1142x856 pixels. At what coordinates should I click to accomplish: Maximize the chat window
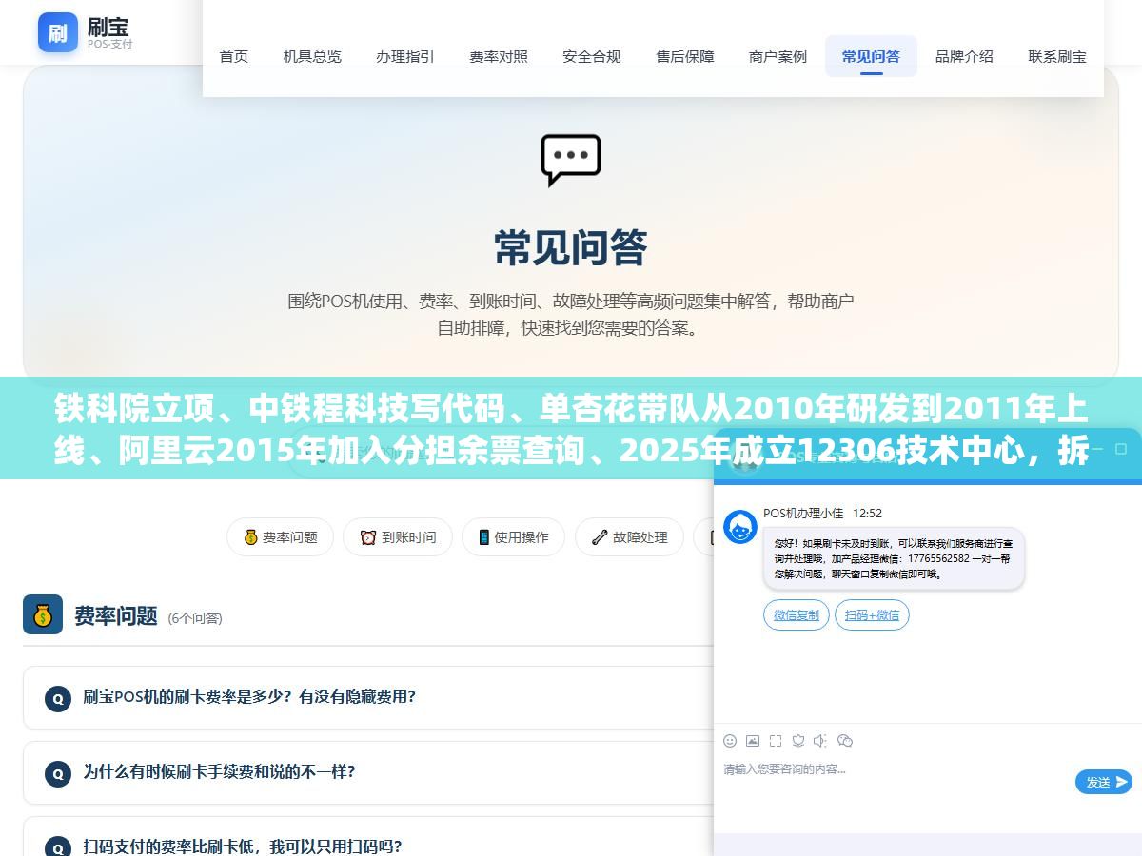pos(1121,449)
